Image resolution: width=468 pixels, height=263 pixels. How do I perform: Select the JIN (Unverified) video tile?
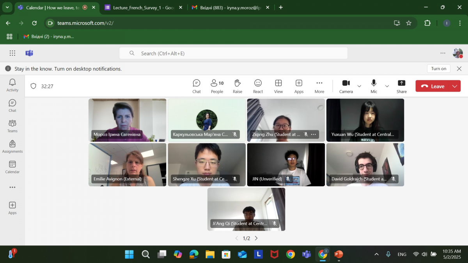[286, 164]
